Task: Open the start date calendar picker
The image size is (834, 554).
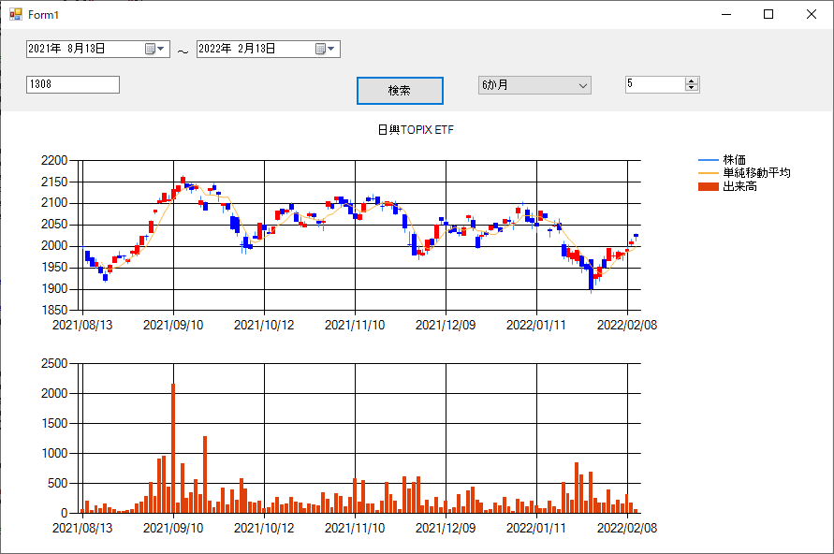Action: click(154, 50)
